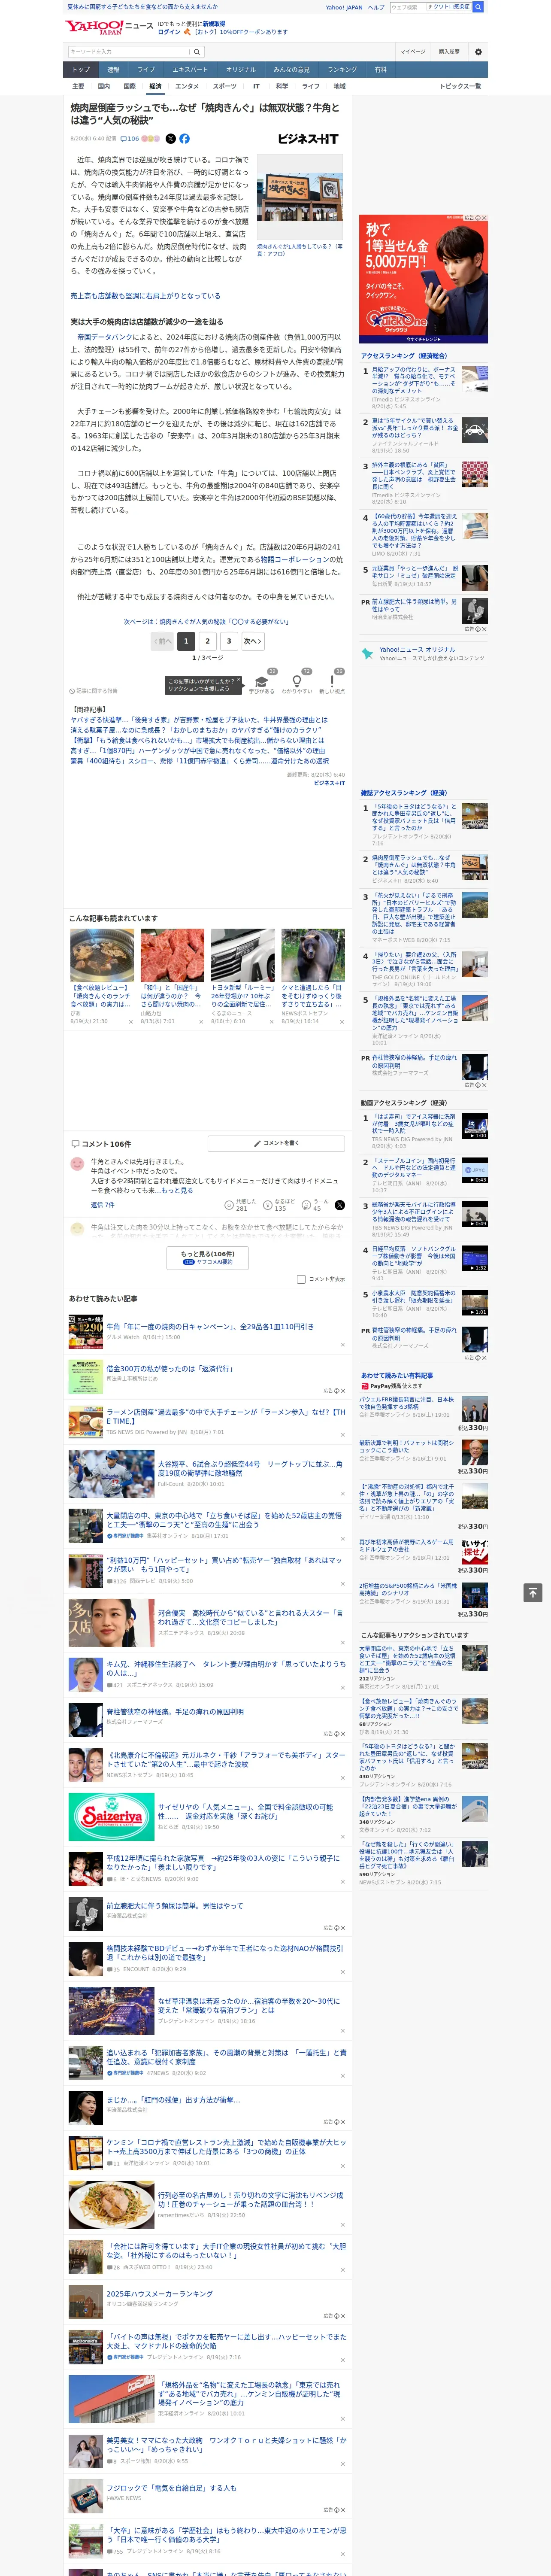Toggle the コメント非表示 checkbox

pos(301,1279)
